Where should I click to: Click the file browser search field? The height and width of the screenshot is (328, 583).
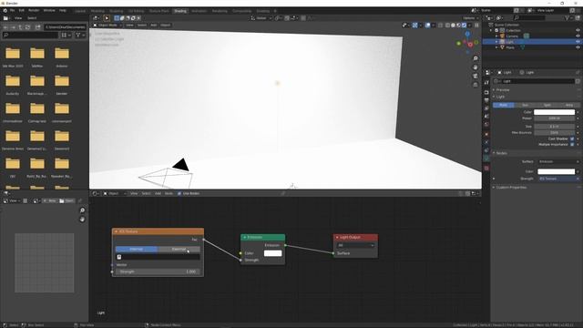30,35
